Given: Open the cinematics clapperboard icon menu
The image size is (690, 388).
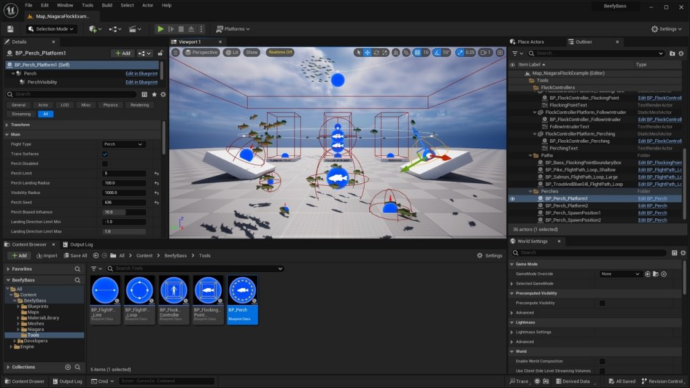Looking at the screenshot, I should 135,29.
